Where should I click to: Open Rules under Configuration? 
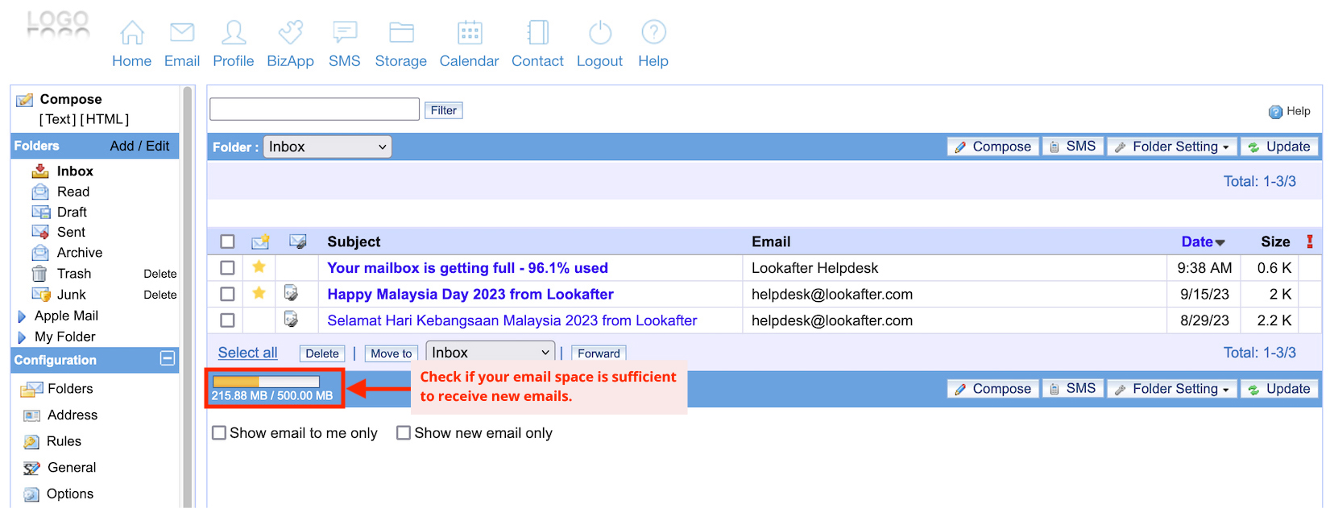pyautogui.click(x=64, y=441)
